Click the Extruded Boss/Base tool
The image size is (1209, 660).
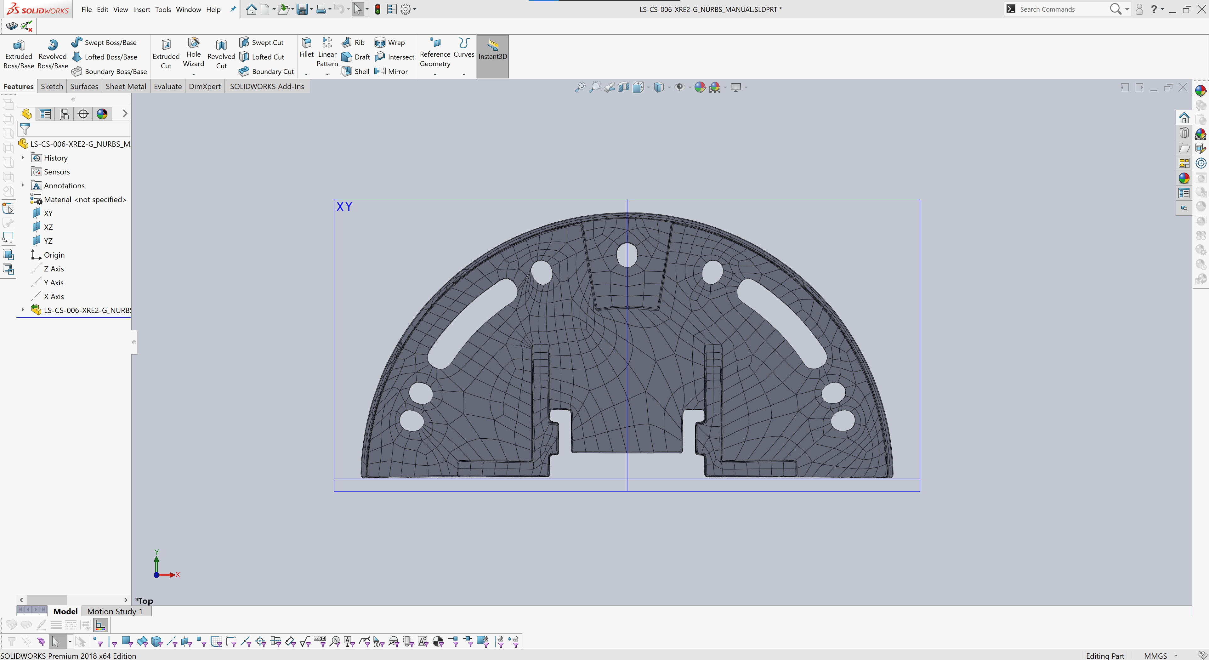point(19,54)
